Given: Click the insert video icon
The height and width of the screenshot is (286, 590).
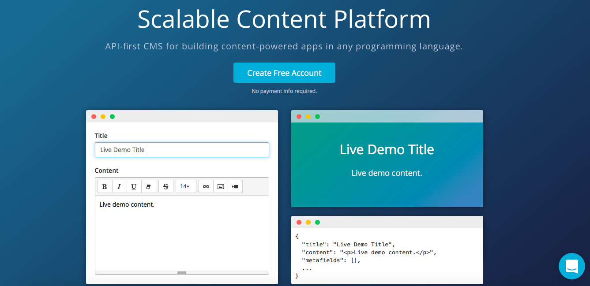Looking at the screenshot, I should tap(235, 186).
